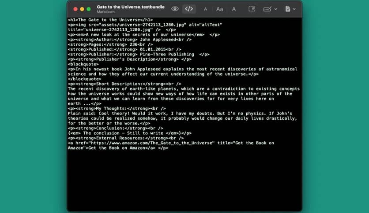The height and width of the screenshot is (213, 369).
Task: Click the closing /blockquote tag
Action: (84, 79)
